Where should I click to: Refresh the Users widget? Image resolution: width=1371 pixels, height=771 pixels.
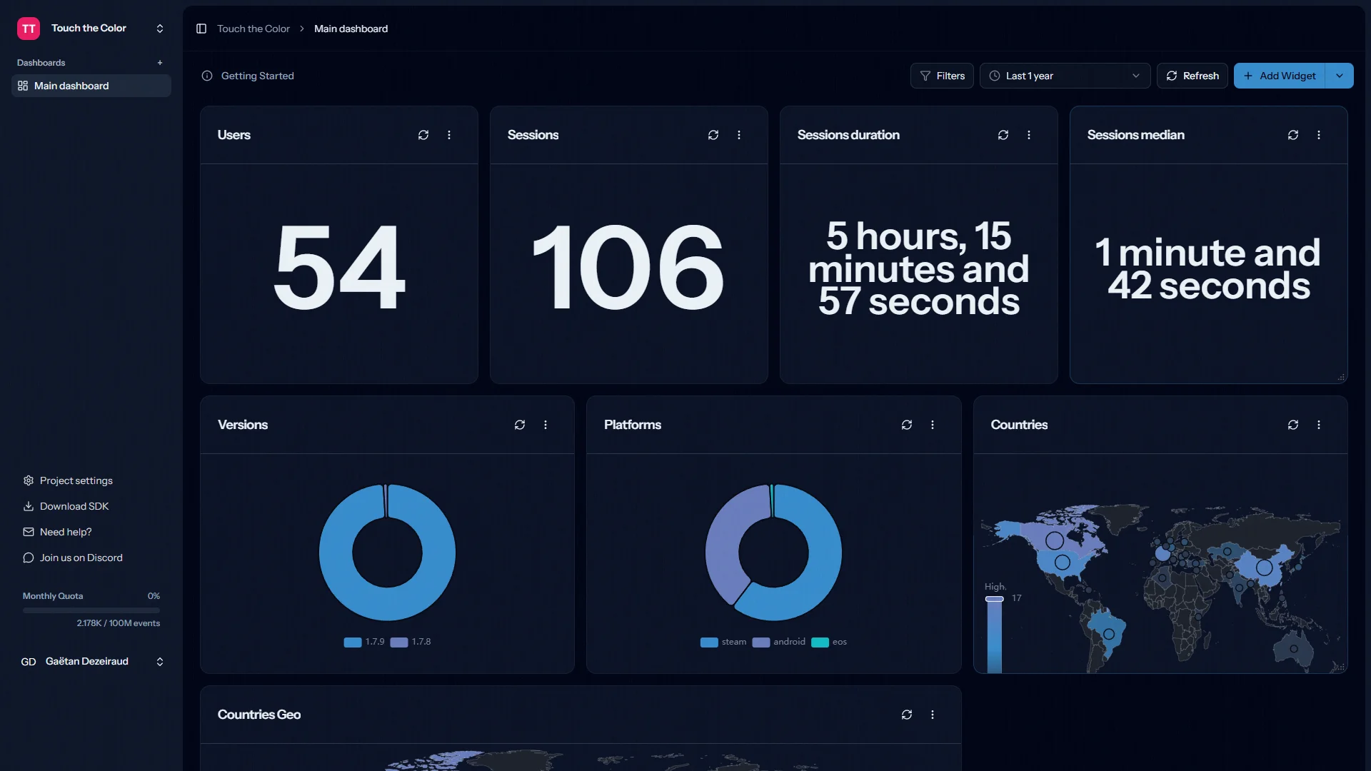click(x=423, y=135)
